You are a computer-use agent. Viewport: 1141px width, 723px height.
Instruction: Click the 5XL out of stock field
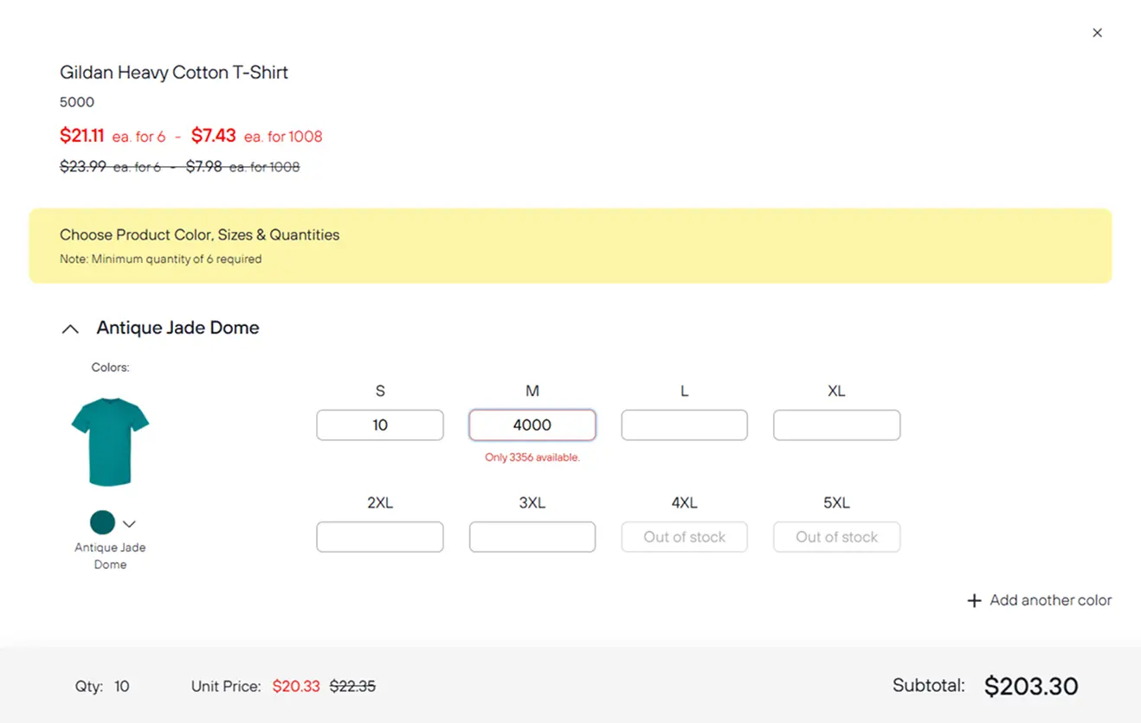836,536
